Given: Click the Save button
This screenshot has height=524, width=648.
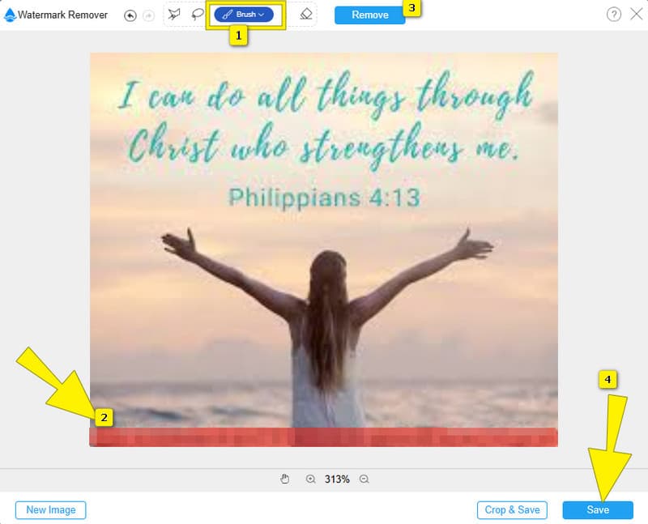Looking at the screenshot, I should coord(598,509).
